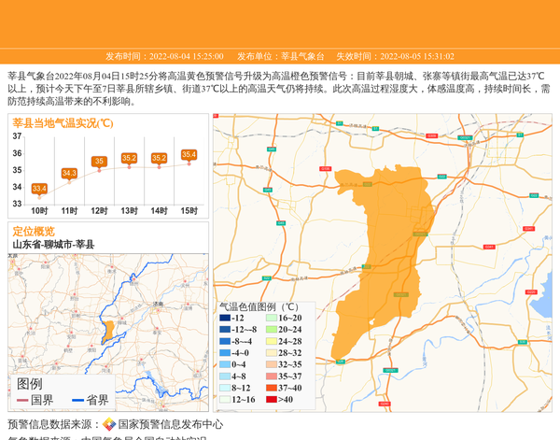Select the 35.2 temperature marker at 14时

tap(159, 158)
